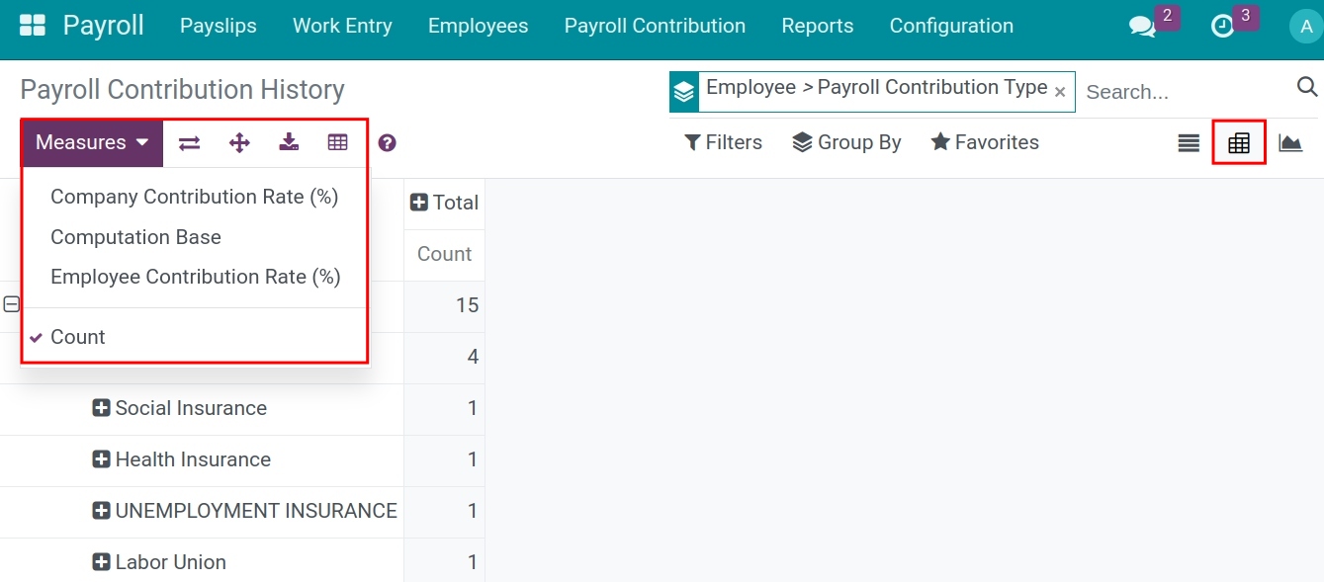Image resolution: width=1324 pixels, height=582 pixels.
Task: Open the Group By options
Action: [x=846, y=142]
